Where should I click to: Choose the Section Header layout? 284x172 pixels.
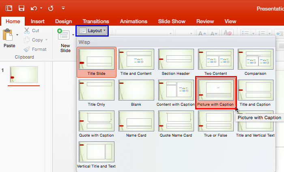[x=176, y=62]
